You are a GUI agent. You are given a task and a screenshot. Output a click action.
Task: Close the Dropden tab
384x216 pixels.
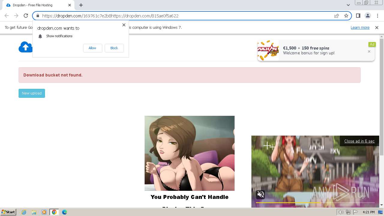[x=70, y=5]
